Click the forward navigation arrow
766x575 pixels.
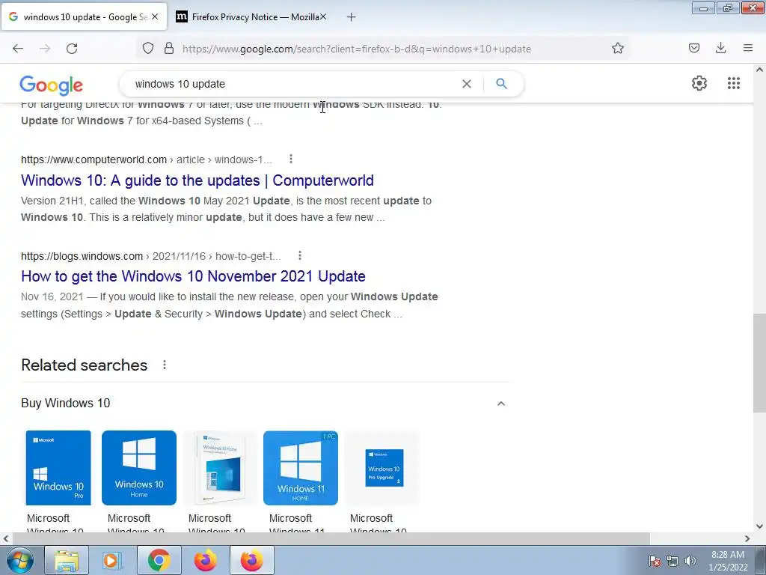pos(45,49)
